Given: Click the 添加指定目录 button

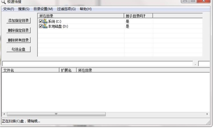Looking at the screenshot, I should pos(19,21).
